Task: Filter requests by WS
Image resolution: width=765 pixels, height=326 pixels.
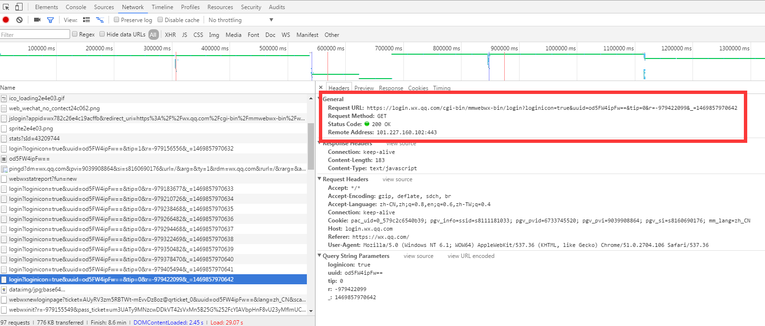Action: click(286, 35)
